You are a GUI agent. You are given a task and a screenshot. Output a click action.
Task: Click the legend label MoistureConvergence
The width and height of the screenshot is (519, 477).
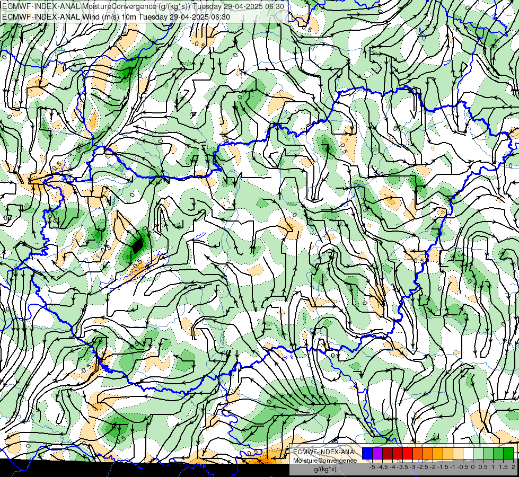click(x=325, y=461)
